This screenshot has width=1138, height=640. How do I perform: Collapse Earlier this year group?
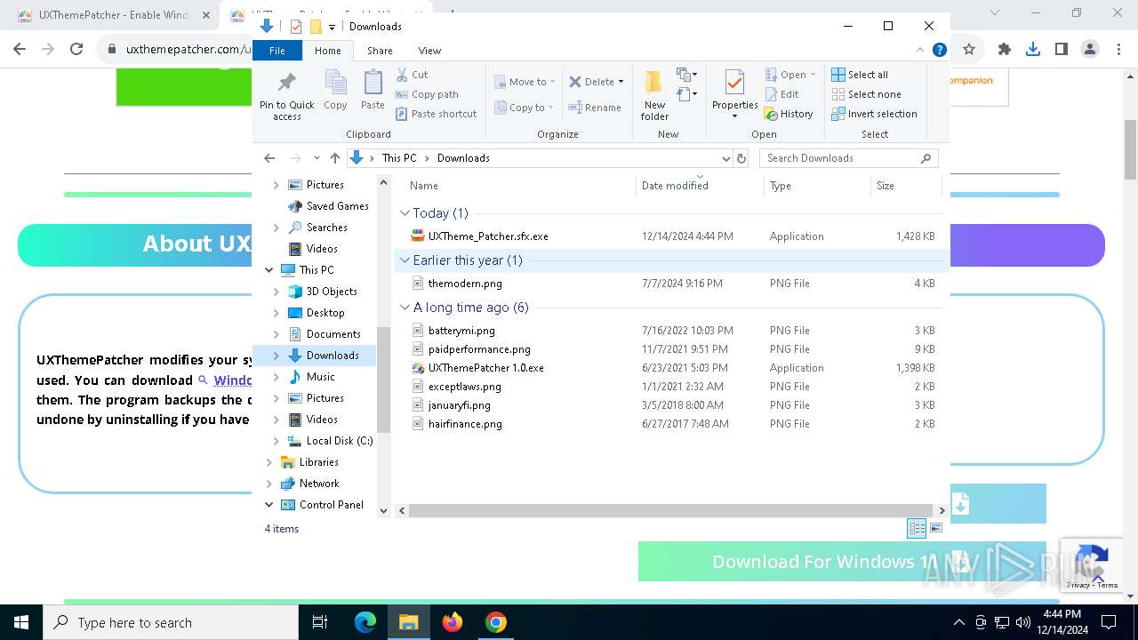[405, 260]
